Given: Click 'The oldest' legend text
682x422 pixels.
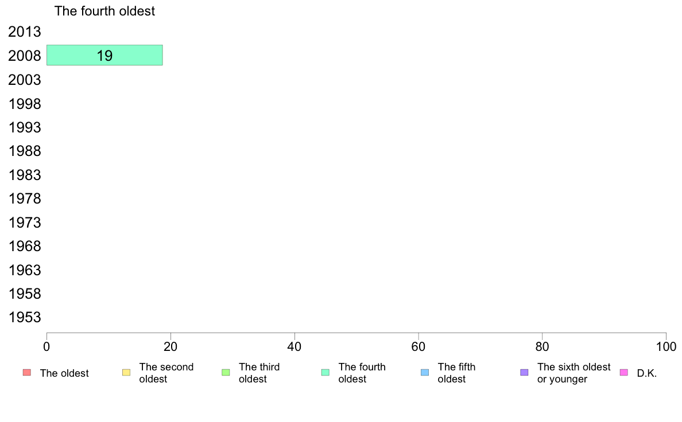Looking at the screenshot, I should (x=64, y=373).
